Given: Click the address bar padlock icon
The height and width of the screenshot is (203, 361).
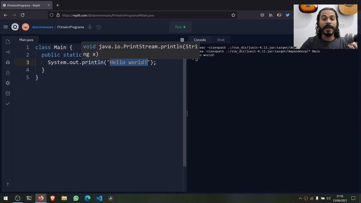Looking at the screenshot, I should click(x=58, y=15).
